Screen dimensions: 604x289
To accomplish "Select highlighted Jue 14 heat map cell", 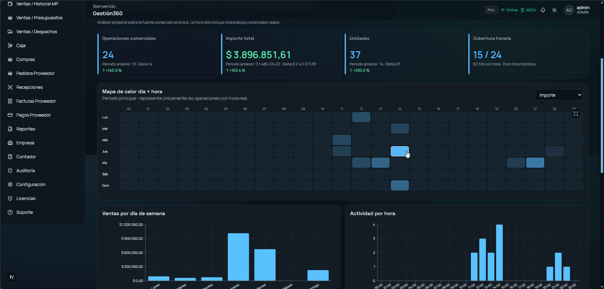I will [400, 151].
